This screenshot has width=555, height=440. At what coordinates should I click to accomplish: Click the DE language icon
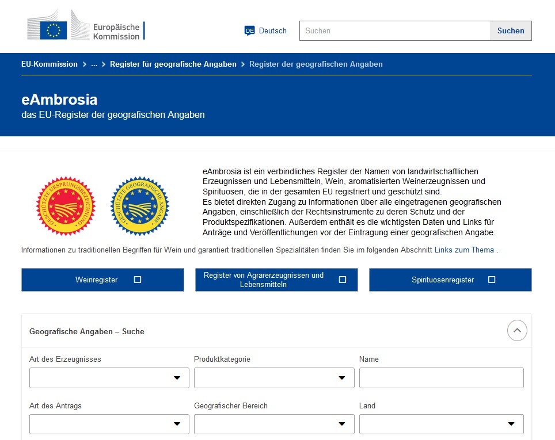pyautogui.click(x=249, y=31)
